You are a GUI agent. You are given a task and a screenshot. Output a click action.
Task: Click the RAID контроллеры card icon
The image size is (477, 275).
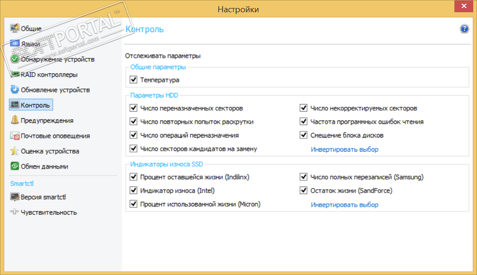14,74
